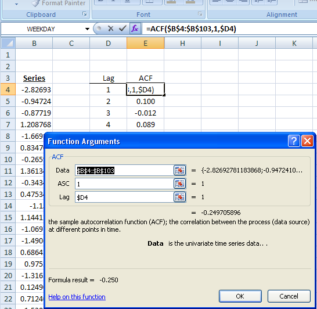Select all cells via corner triangle
This screenshot has width=317, height=309.
(x=8, y=43)
